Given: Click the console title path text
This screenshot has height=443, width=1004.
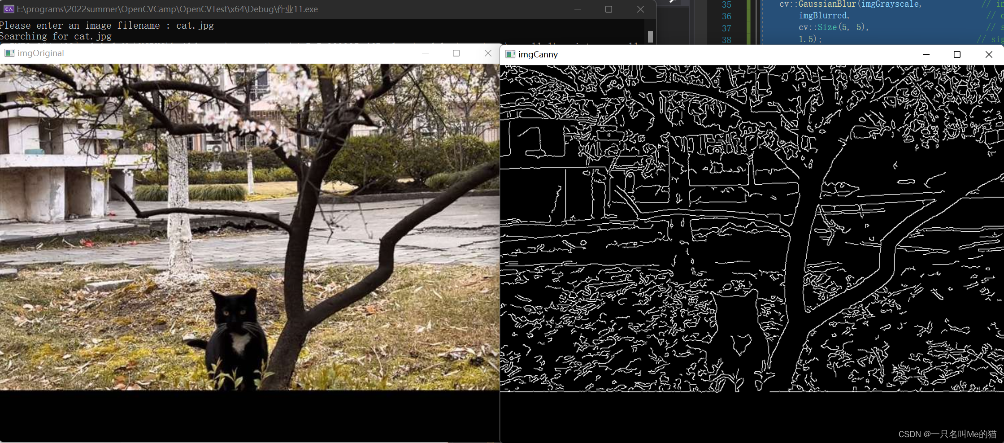Looking at the screenshot, I should [167, 9].
